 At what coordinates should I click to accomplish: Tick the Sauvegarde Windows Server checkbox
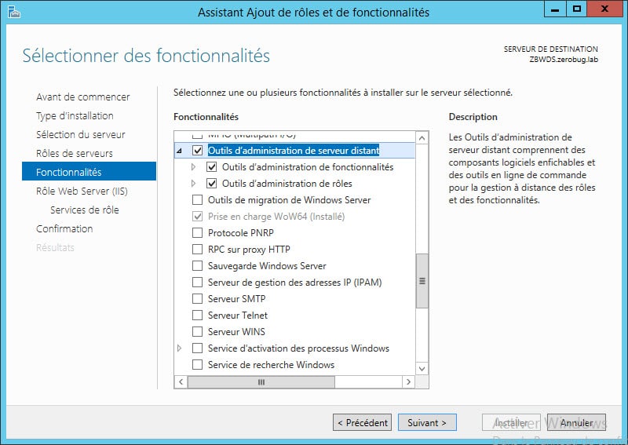click(198, 266)
